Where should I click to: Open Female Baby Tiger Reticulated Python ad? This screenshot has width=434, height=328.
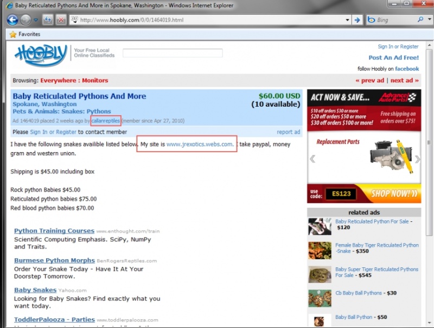(376, 248)
